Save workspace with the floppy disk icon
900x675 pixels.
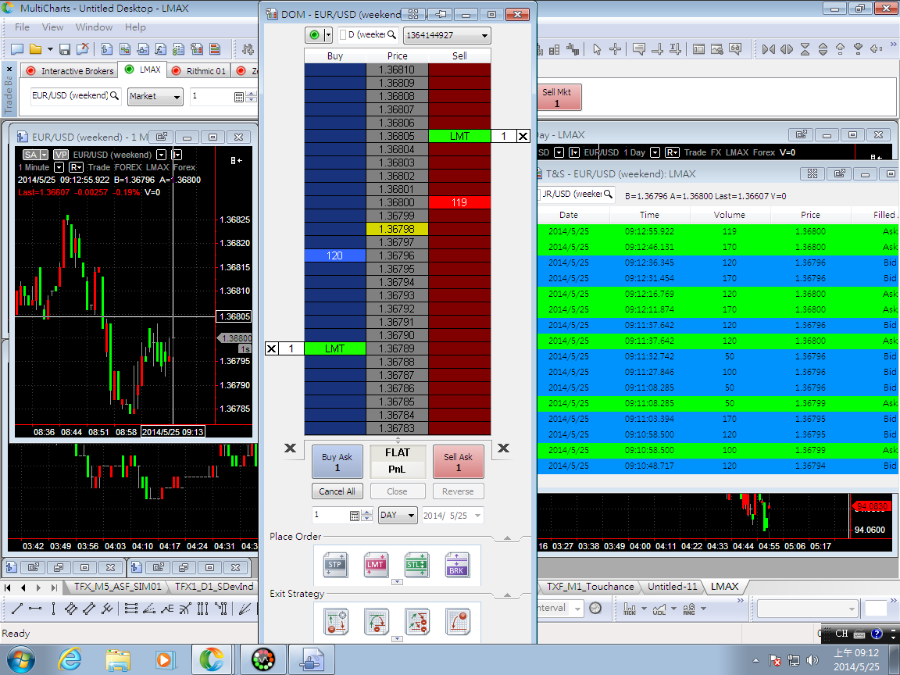pyautogui.click(x=65, y=49)
